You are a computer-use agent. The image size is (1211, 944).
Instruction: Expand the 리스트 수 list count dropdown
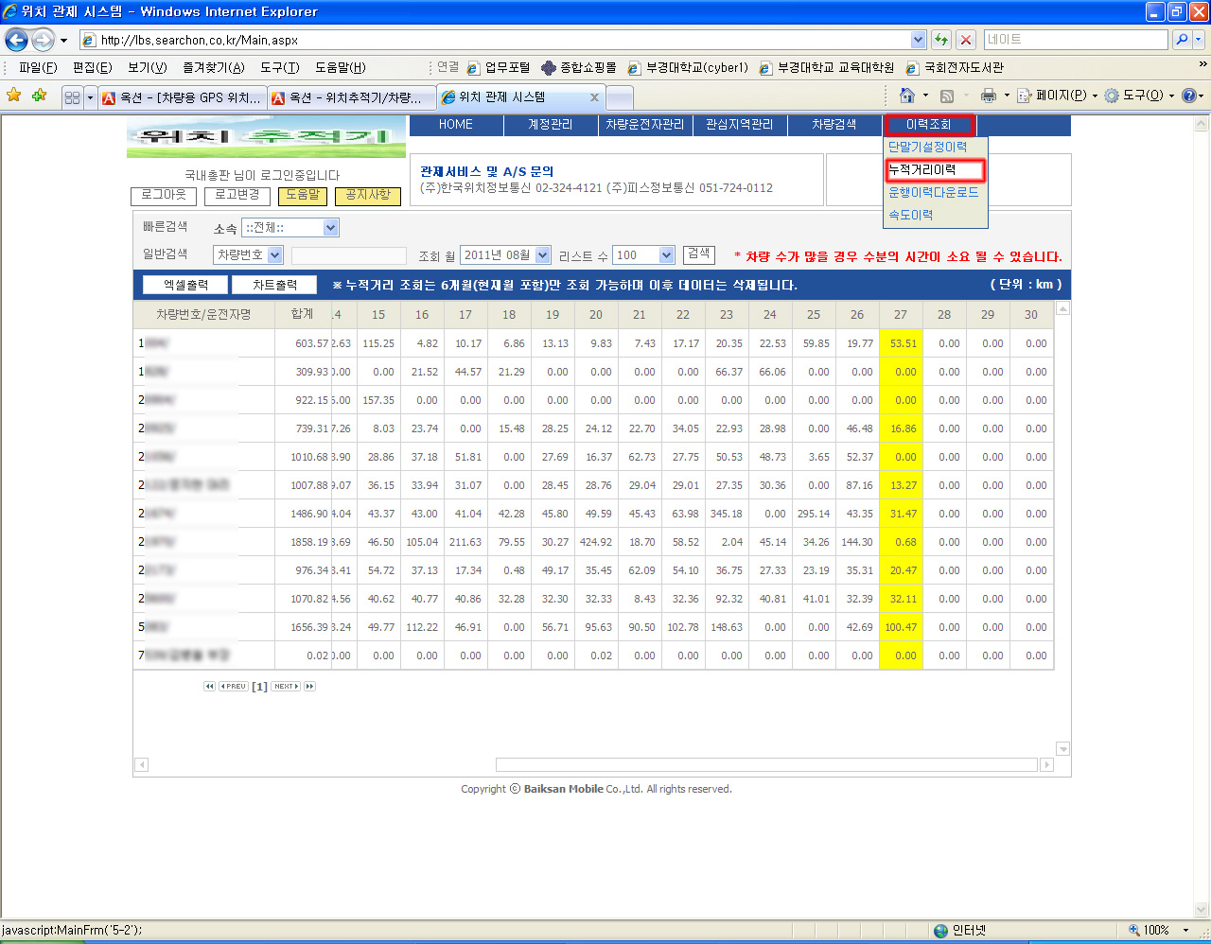[666, 255]
